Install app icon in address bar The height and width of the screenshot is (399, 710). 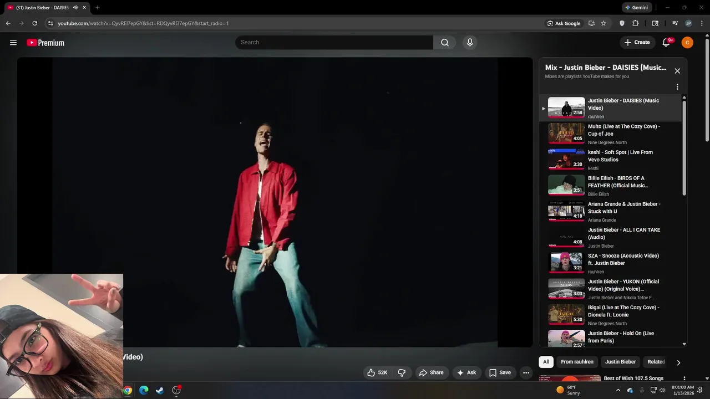pyautogui.click(x=591, y=23)
